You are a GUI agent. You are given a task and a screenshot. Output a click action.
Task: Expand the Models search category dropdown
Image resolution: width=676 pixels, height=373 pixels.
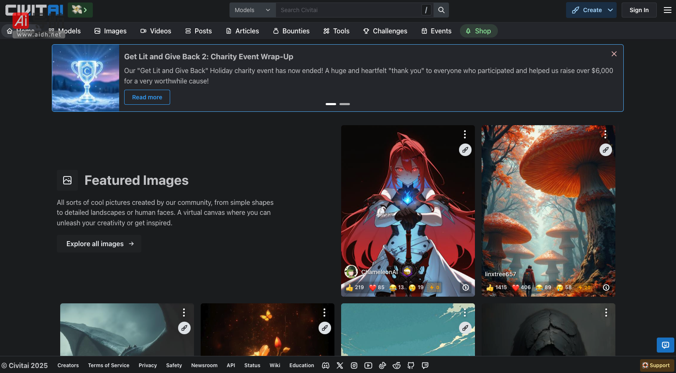tap(253, 10)
